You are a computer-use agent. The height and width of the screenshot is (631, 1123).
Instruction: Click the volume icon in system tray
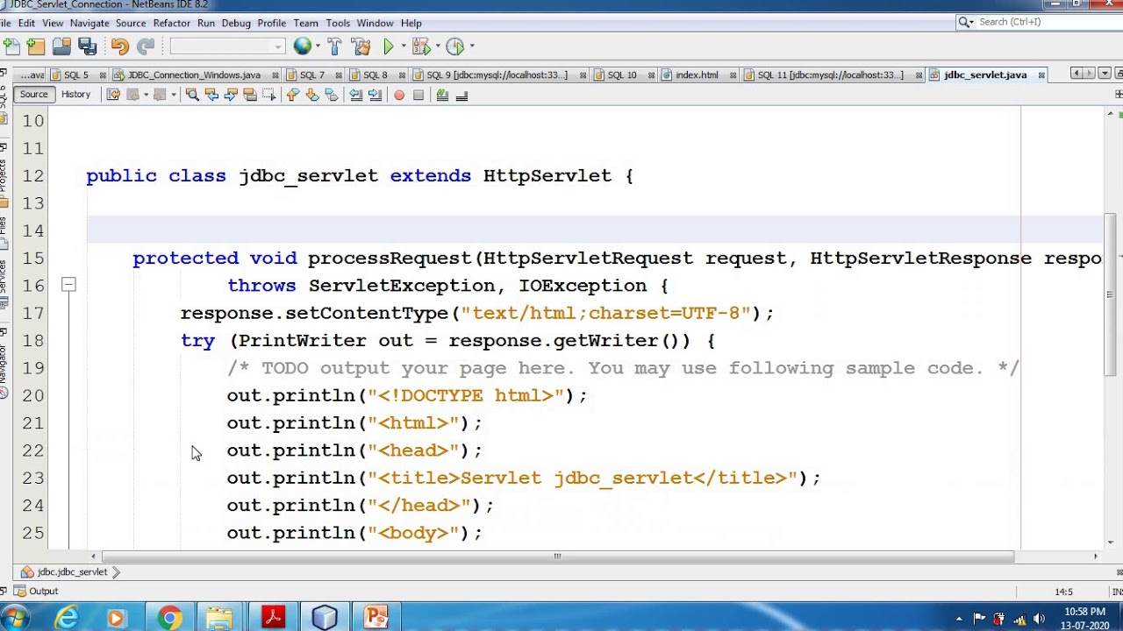point(1039,619)
